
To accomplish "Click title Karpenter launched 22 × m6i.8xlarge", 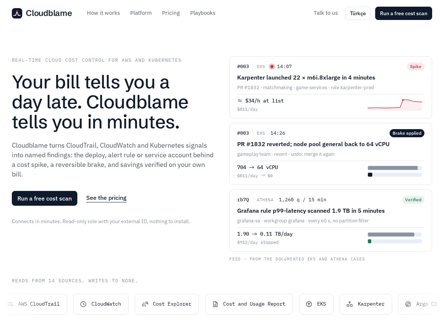I will [x=306, y=78].
